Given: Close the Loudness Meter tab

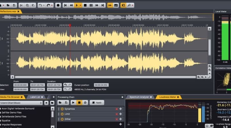Looking at the screenshot, I should [178, 97].
